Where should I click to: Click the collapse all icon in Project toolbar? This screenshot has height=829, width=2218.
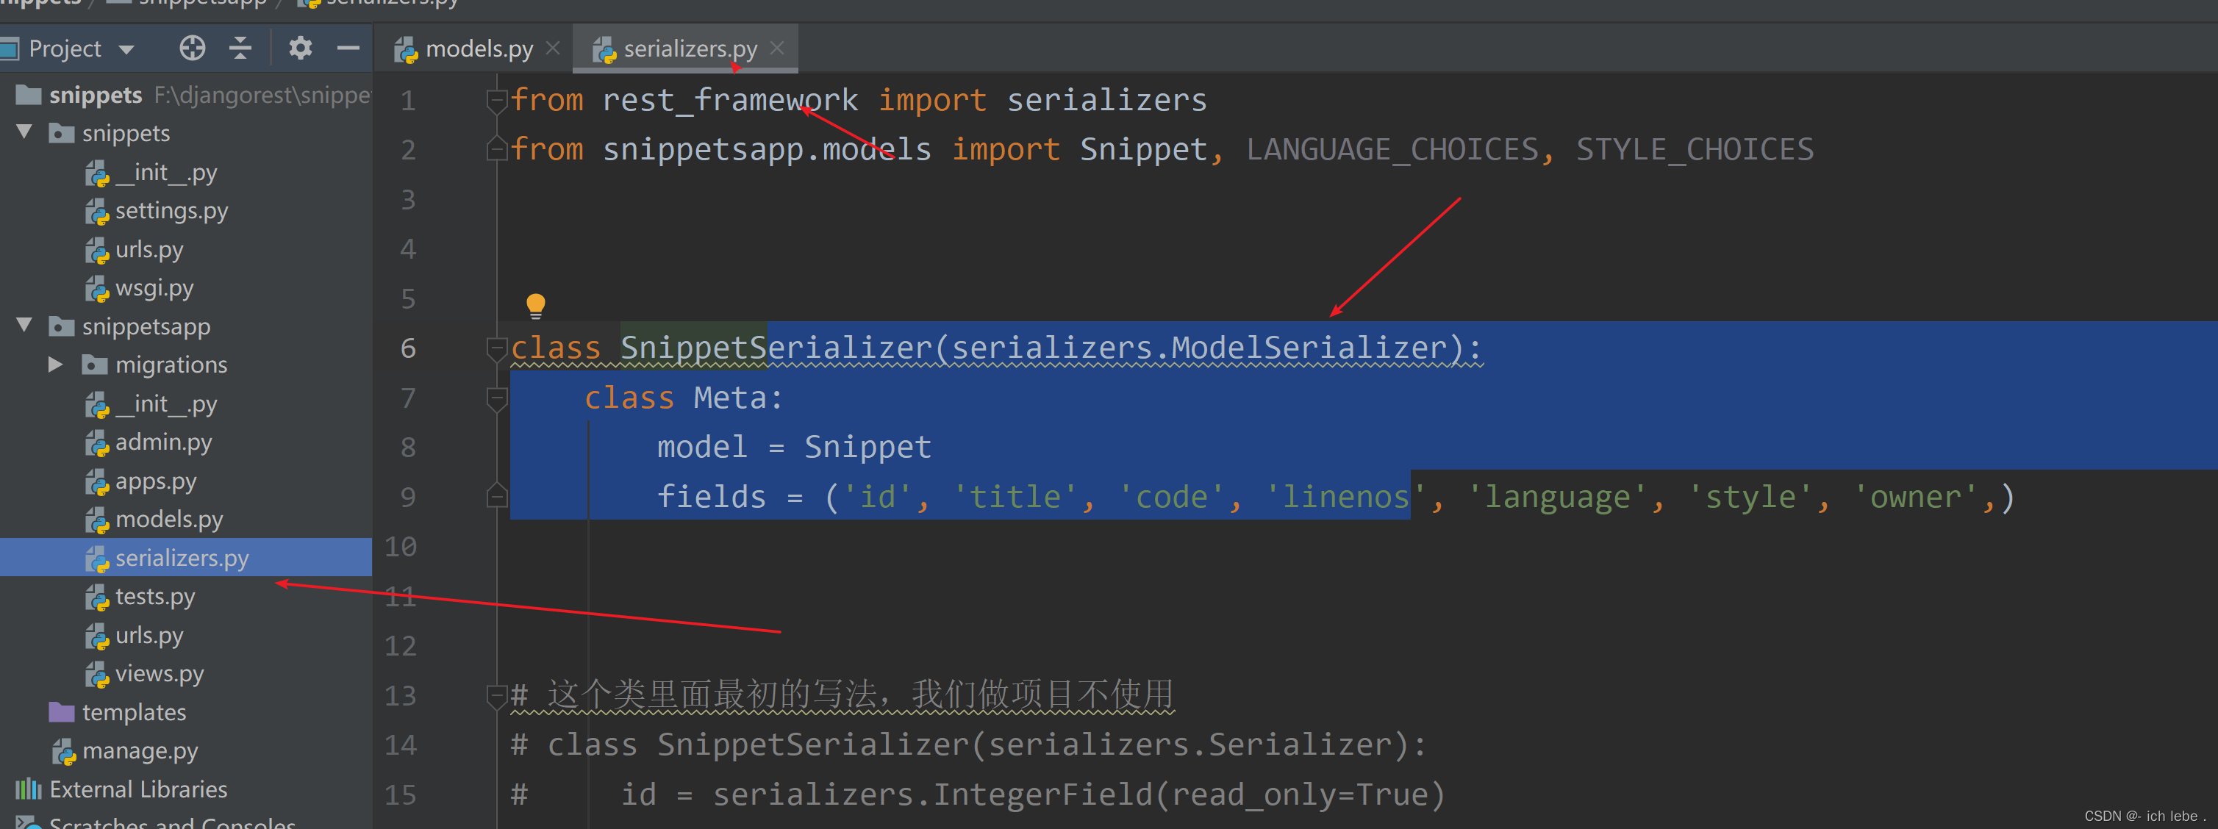tap(240, 49)
